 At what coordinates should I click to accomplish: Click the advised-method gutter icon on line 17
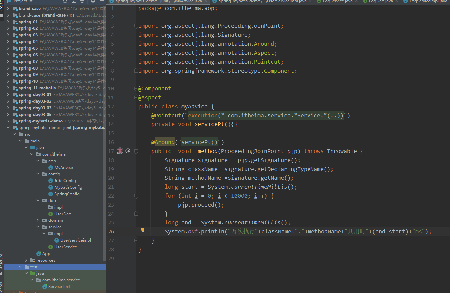point(120,151)
